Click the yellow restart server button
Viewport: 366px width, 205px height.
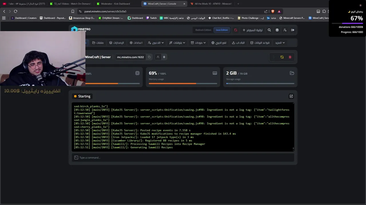(282, 57)
